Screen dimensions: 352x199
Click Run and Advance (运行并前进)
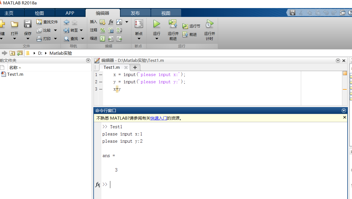[x=173, y=30]
